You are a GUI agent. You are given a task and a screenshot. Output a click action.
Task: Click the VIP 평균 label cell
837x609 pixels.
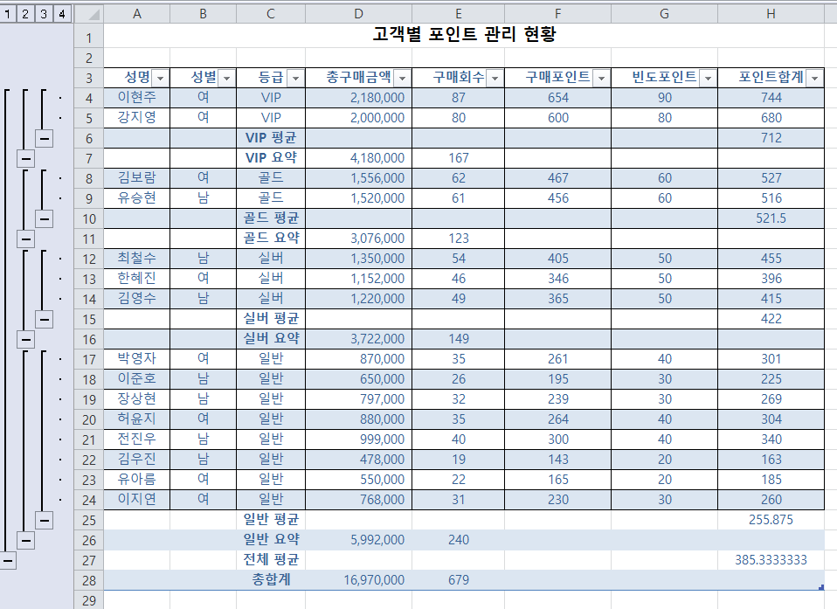click(271, 138)
